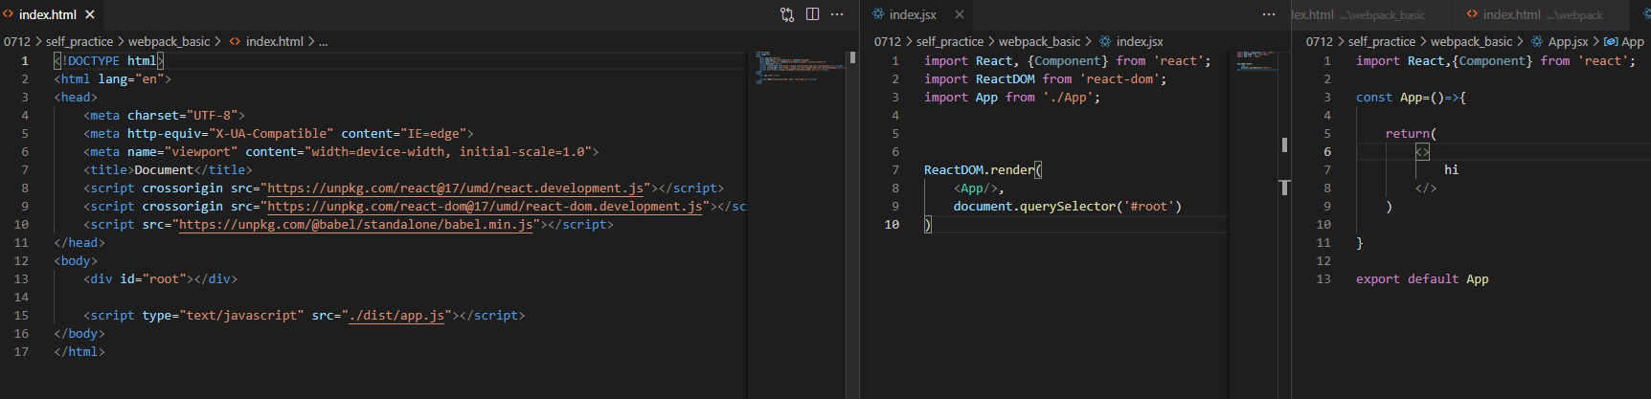Open self_practice breadcrumb in the index.html editor
Viewport: 1651px width, 399px height.
point(79,42)
